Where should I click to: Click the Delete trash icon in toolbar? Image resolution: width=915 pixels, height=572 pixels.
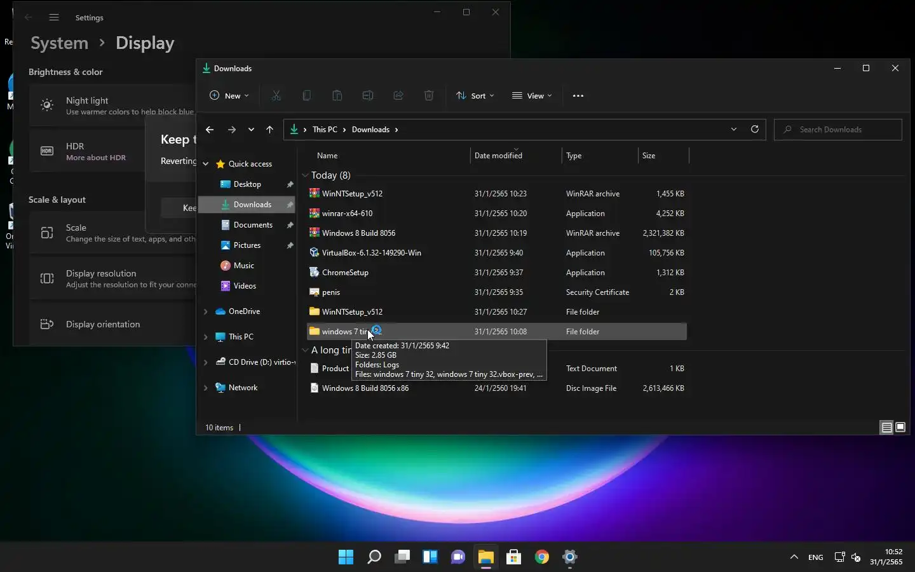(429, 95)
